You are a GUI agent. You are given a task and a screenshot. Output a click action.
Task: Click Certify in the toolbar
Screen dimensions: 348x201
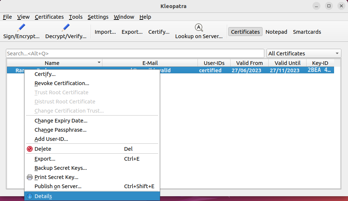click(x=159, y=32)
